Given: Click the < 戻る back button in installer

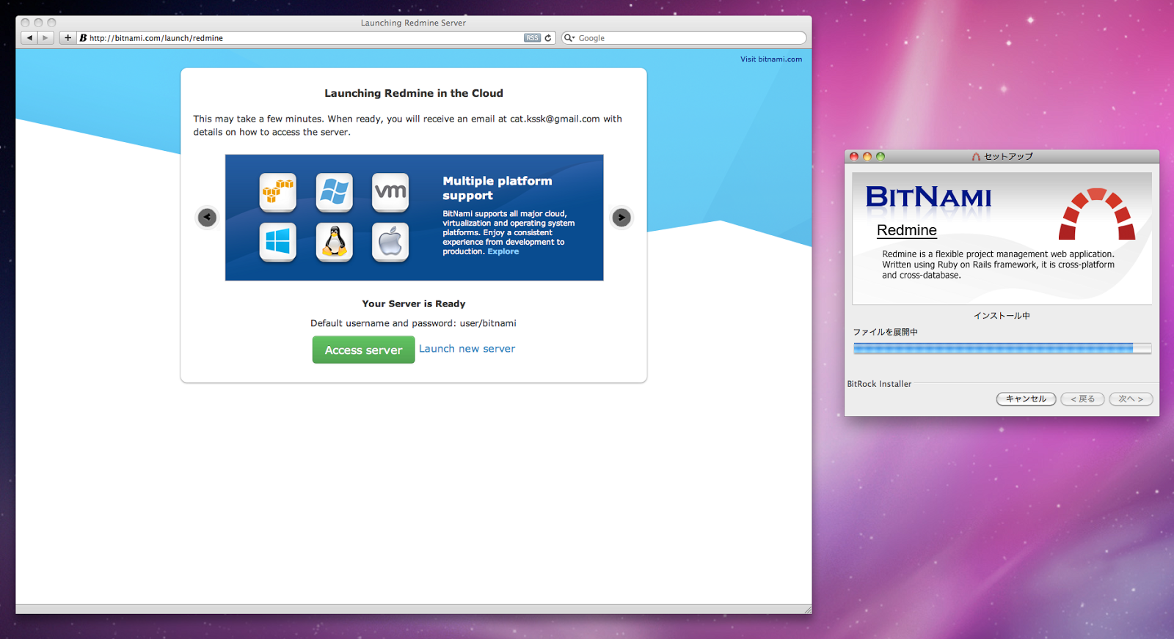Looking at the screenshot, I should pos(1082,399).
